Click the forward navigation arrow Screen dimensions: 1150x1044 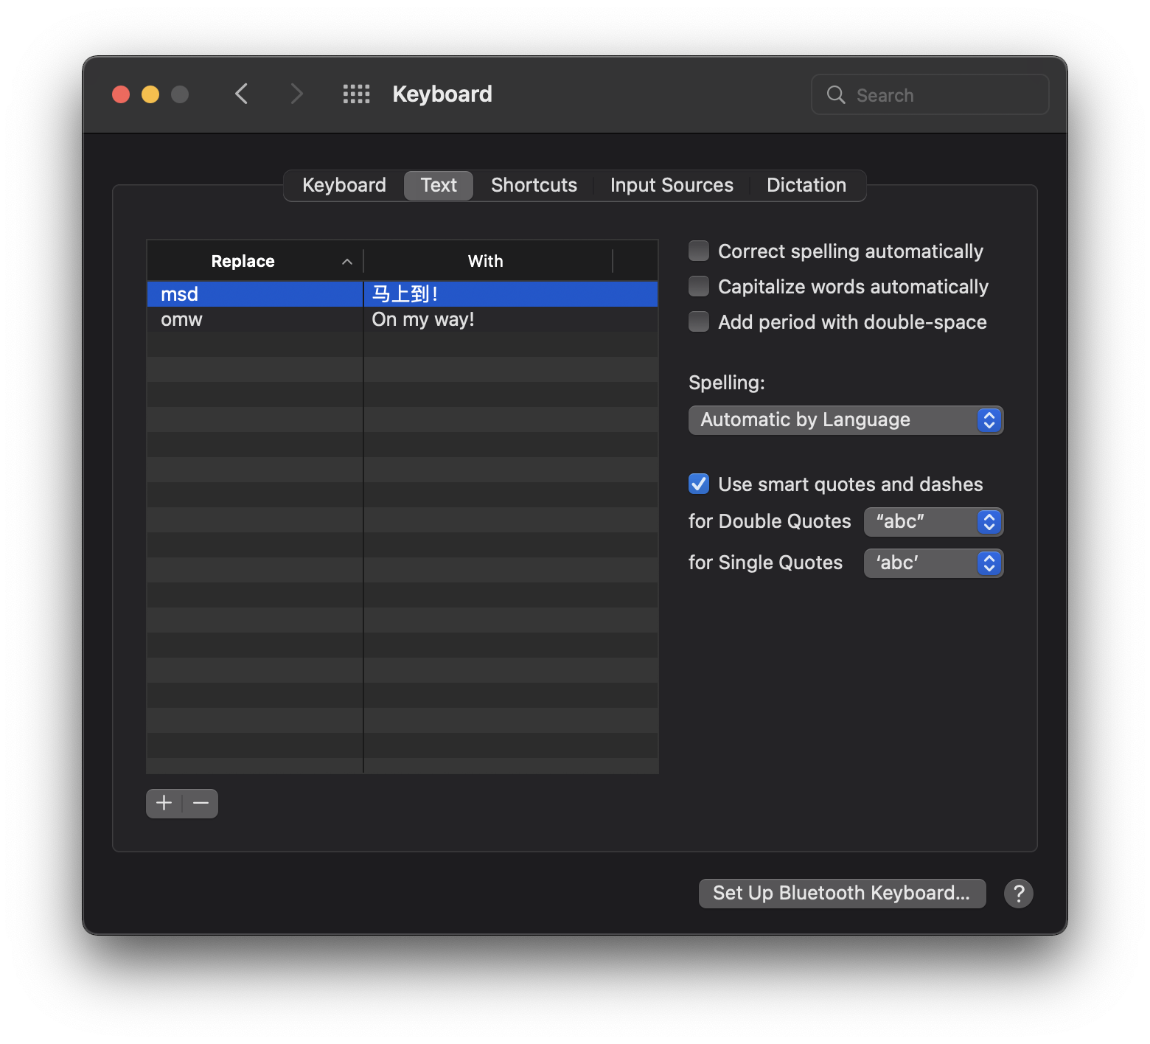tap(296, 94)
